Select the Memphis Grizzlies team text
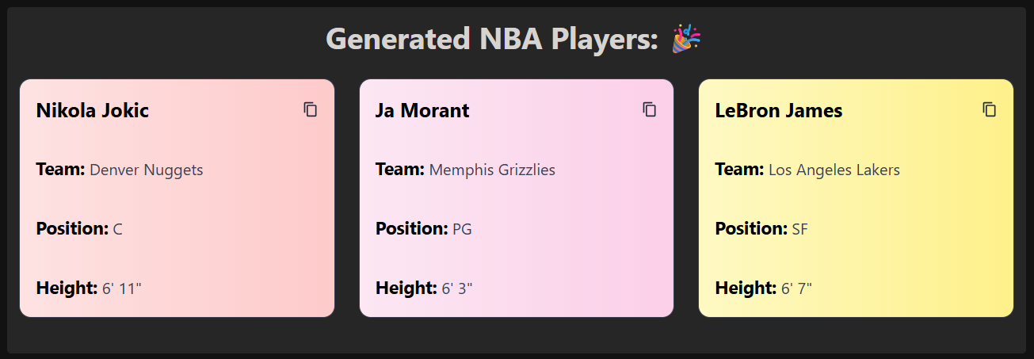 pyautogui.click(x=492, y=170)
